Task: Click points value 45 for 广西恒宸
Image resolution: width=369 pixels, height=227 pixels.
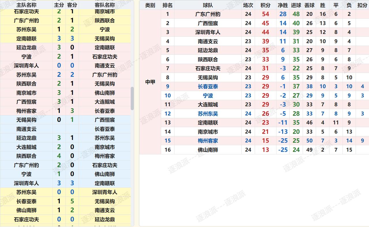Action: coord(266,23)
